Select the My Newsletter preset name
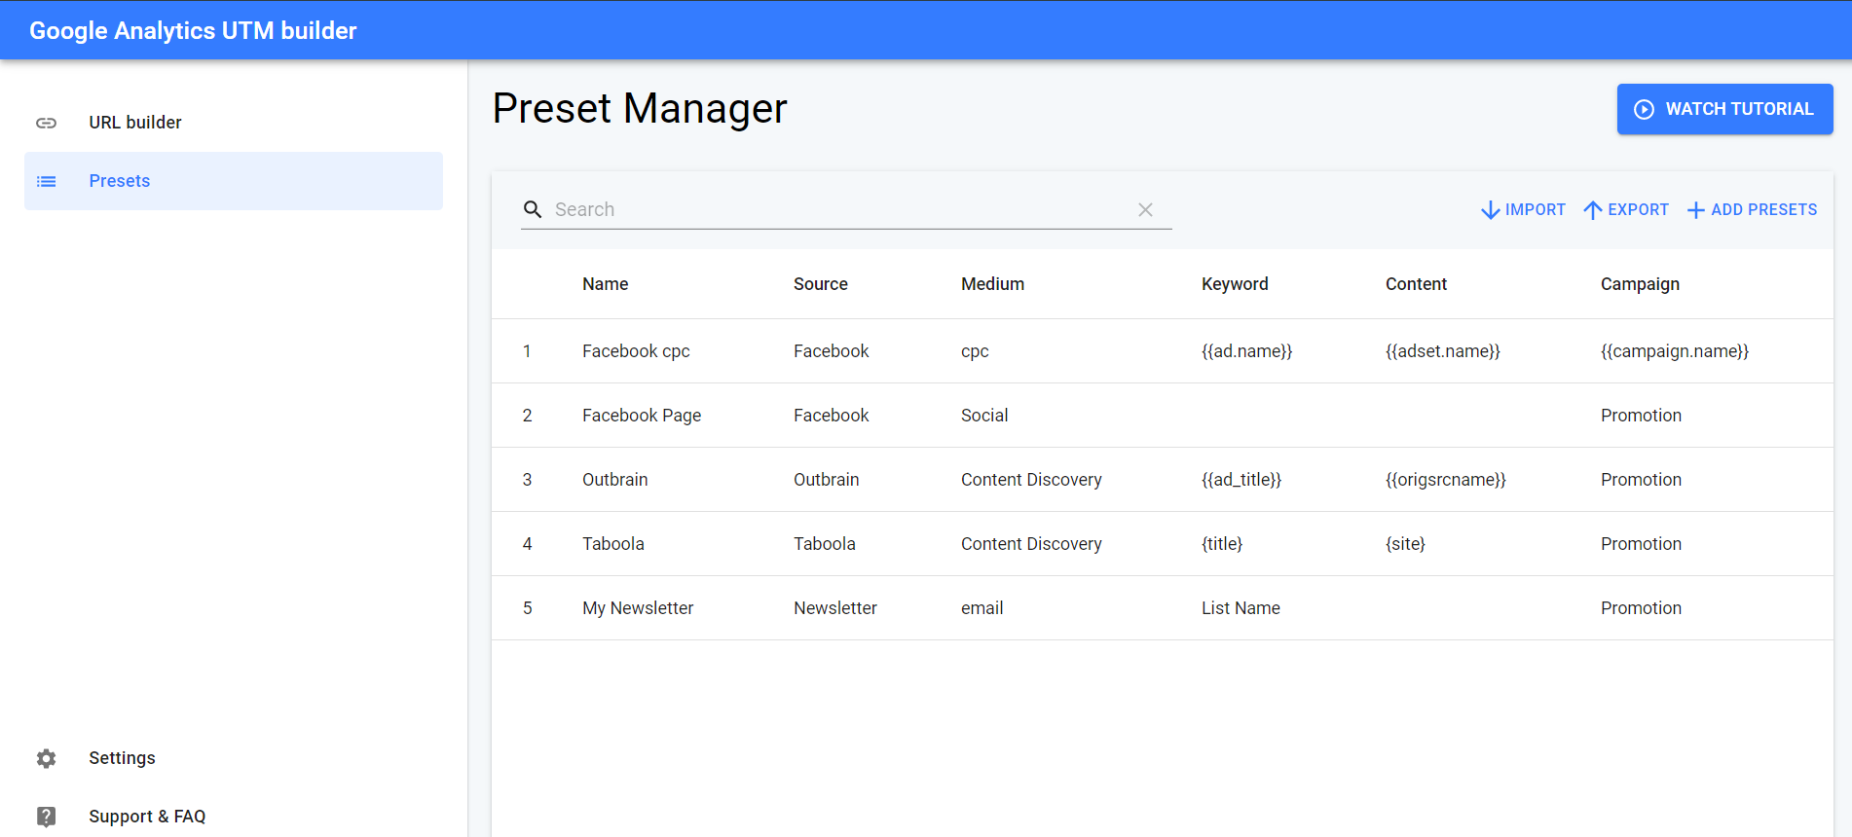The width and height of the screenshot is (1852, 837). click(638, 608)
